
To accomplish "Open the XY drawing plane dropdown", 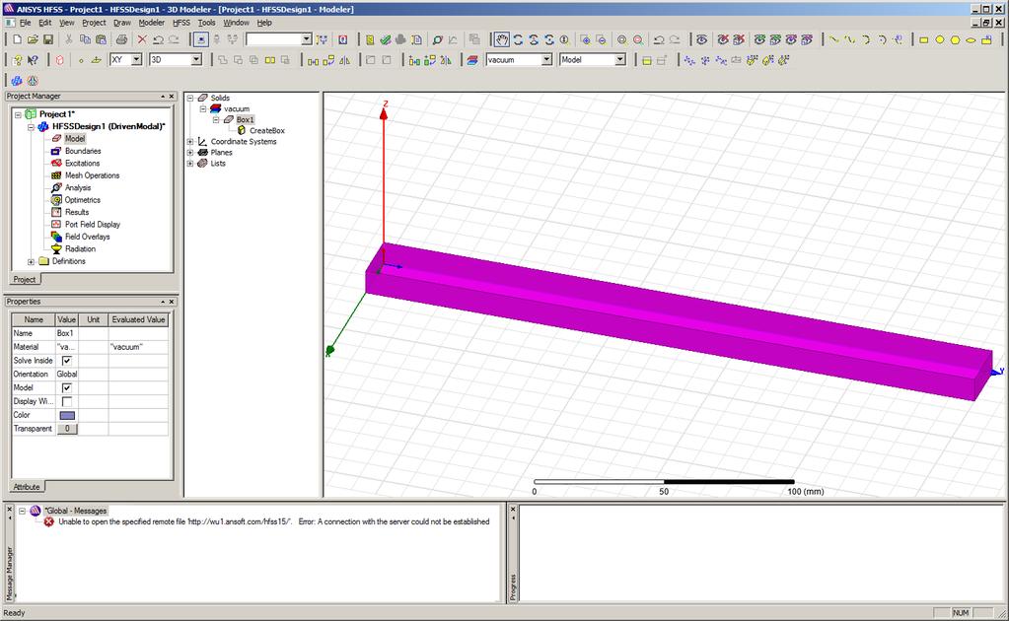I will point(136,60).
